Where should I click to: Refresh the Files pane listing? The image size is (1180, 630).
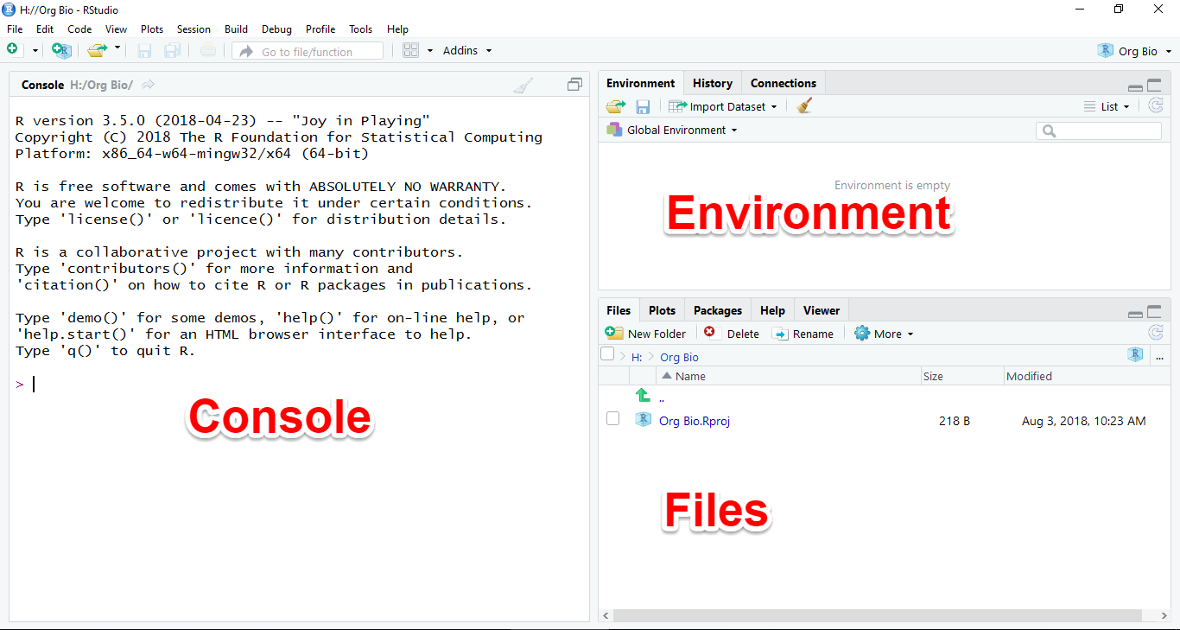[x=1155, y=334]
